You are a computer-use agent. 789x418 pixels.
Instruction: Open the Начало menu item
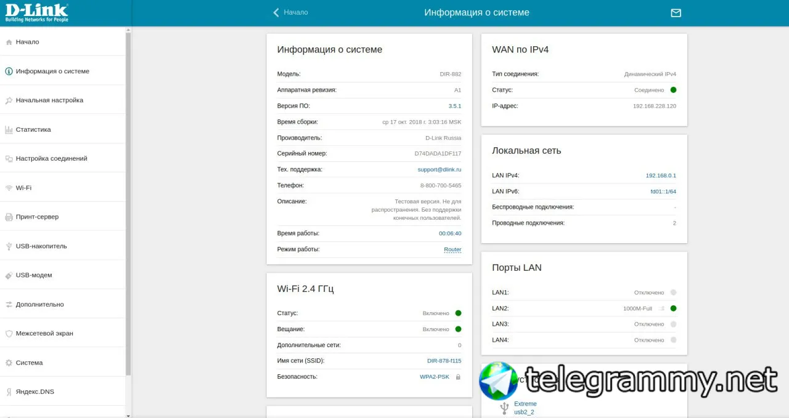(x=62, y=42)
